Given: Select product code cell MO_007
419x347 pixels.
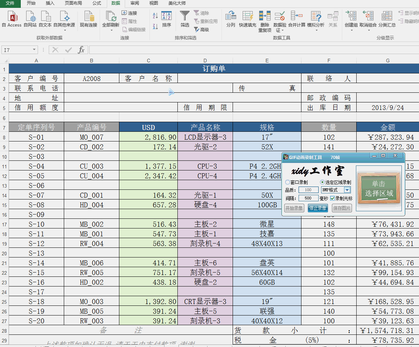Looking at the screenshot, I should click(x=92, y=137).
